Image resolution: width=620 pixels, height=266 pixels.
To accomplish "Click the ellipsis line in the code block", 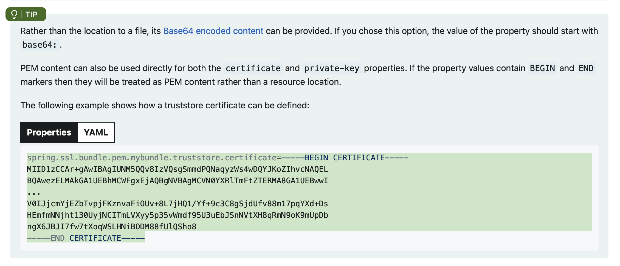I will click(x=34, y=192).
